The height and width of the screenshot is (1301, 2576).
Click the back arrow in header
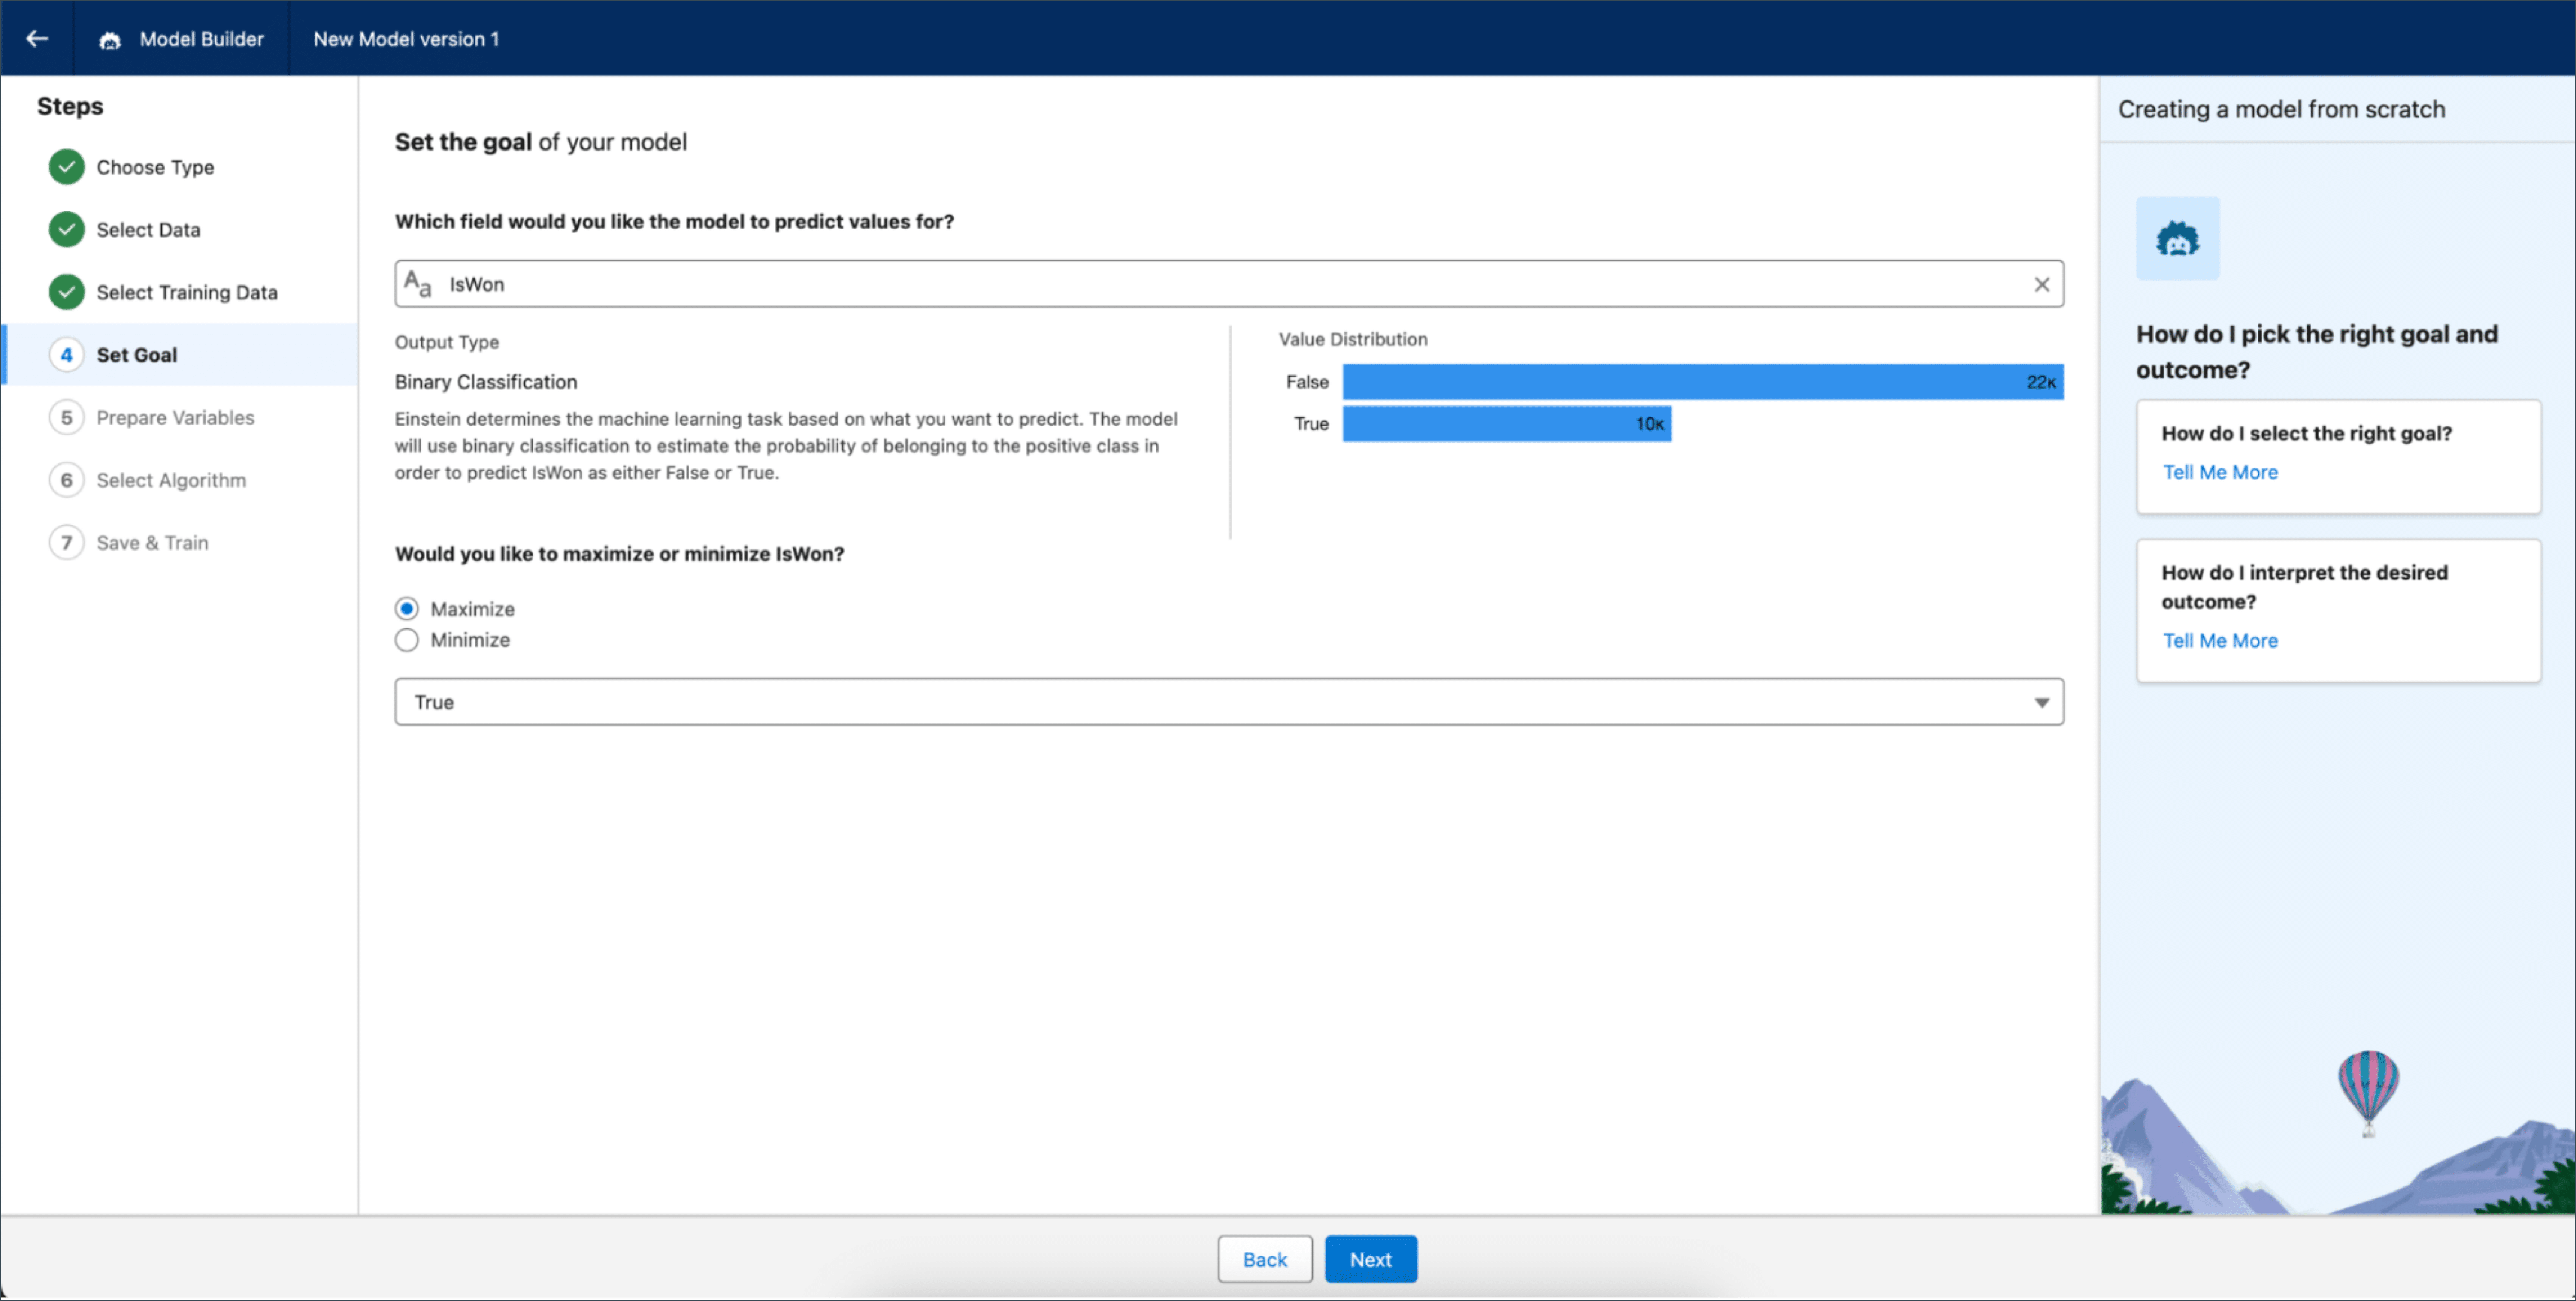(x=37, y=39)
